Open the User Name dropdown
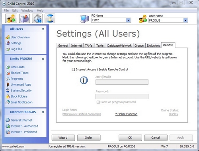Viewport: 199px width, 151px height. [x=185, y=20]
